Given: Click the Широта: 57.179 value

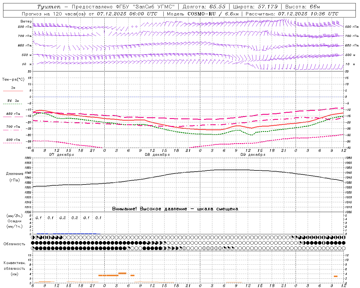Looking at the screenshot, I should click(255, 7).
